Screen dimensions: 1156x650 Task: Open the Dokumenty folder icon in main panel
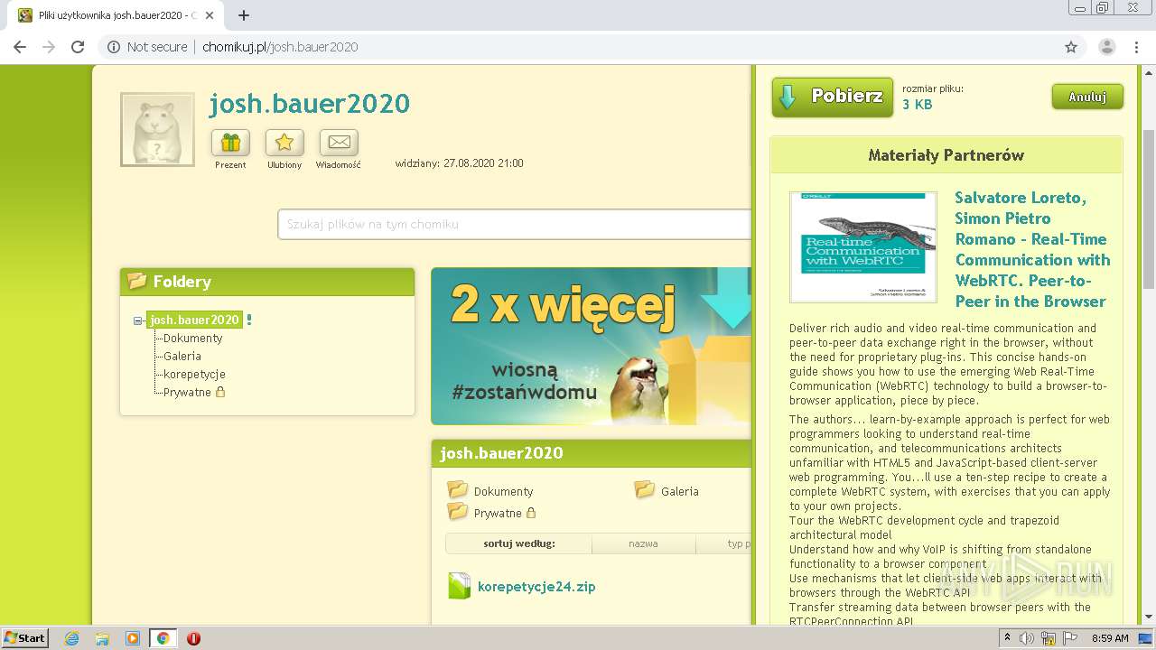pos(458,490)
